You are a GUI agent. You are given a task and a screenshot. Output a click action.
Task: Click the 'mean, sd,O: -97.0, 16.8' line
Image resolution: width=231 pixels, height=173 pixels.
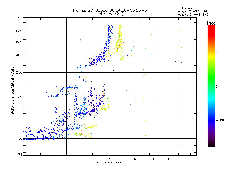coord(192,11)
